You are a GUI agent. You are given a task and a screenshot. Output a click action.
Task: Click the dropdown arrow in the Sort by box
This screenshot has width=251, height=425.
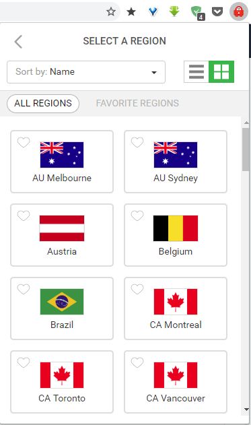tap(154, 72)
